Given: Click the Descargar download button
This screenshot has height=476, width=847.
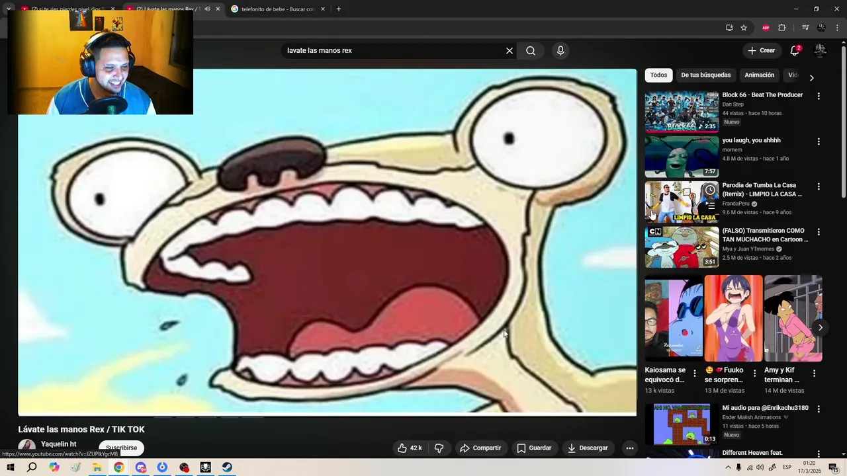Looking at the screenshot, I should pyautogui.click(x=588, y=448).
